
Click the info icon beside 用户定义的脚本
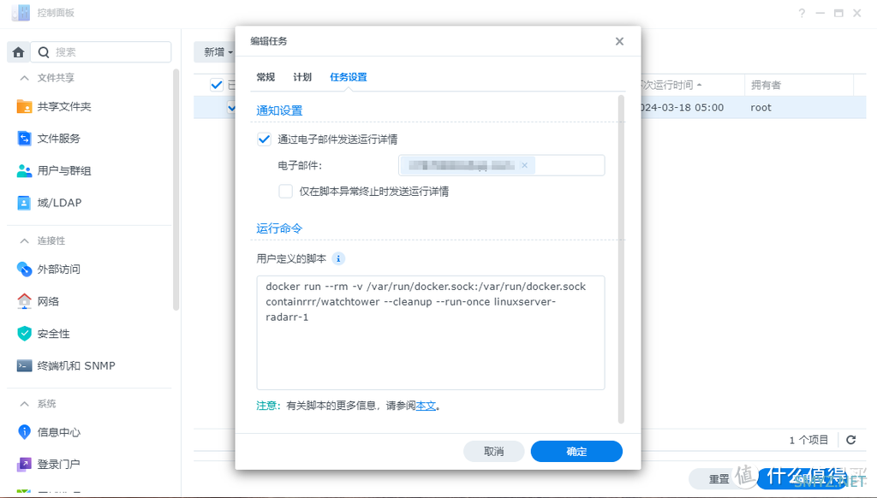coord(338,258)
